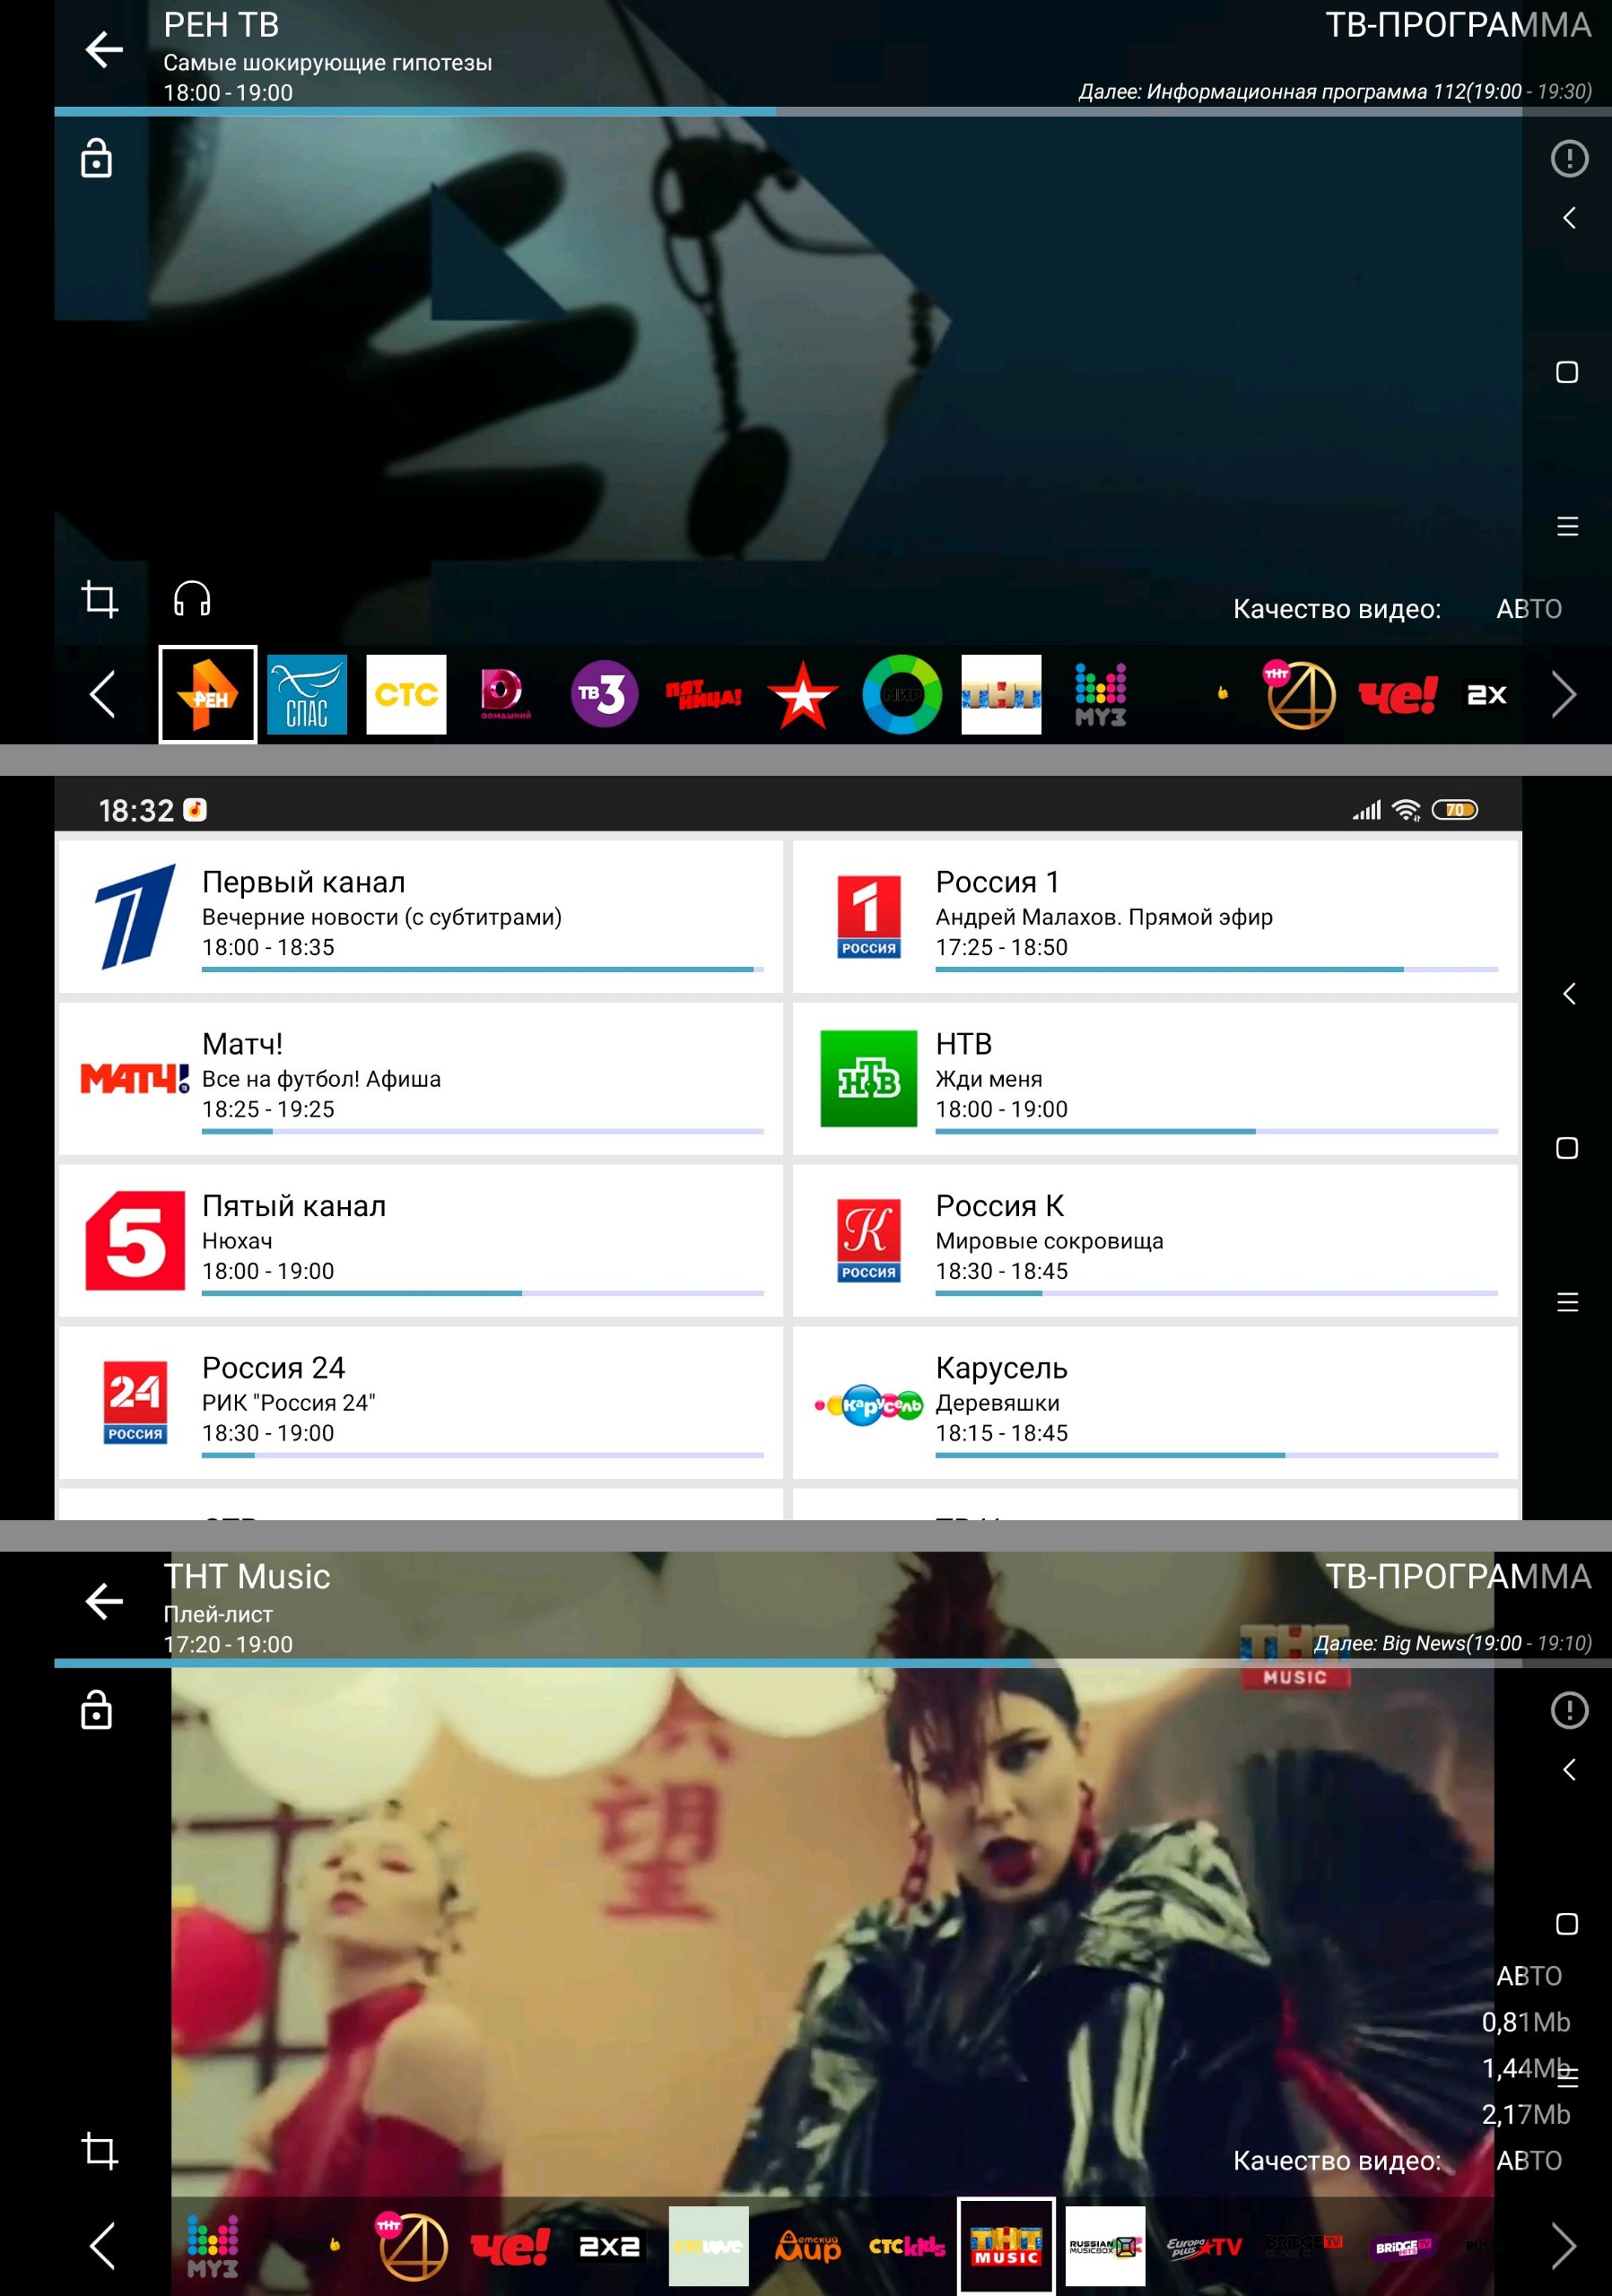
Task: Choose 0,81Mb video quality
Action: (x=1526, y=2022)
